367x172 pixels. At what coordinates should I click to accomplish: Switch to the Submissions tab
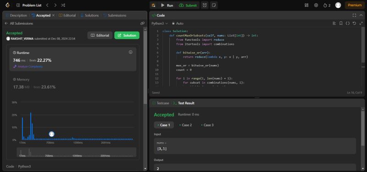click(x=115, y=16)
